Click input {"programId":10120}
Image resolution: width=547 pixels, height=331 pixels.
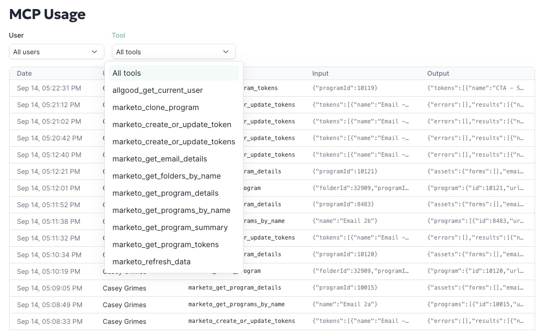pyautogui.click(x=345, y=254)
